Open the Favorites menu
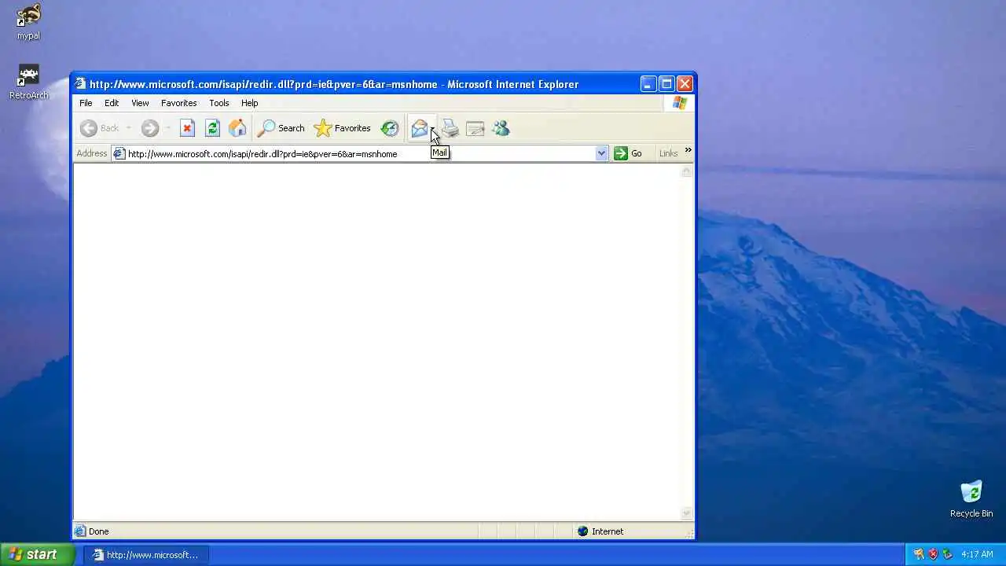The image size is (1006, 566). coord(178,103)
